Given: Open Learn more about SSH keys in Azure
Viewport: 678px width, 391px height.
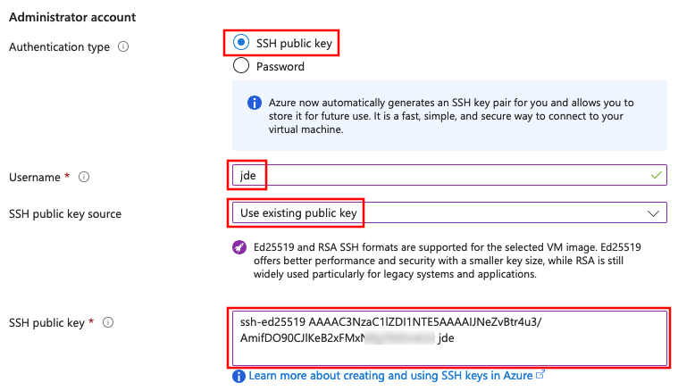Looking at the screenshot, I should [x=390, y=376].
